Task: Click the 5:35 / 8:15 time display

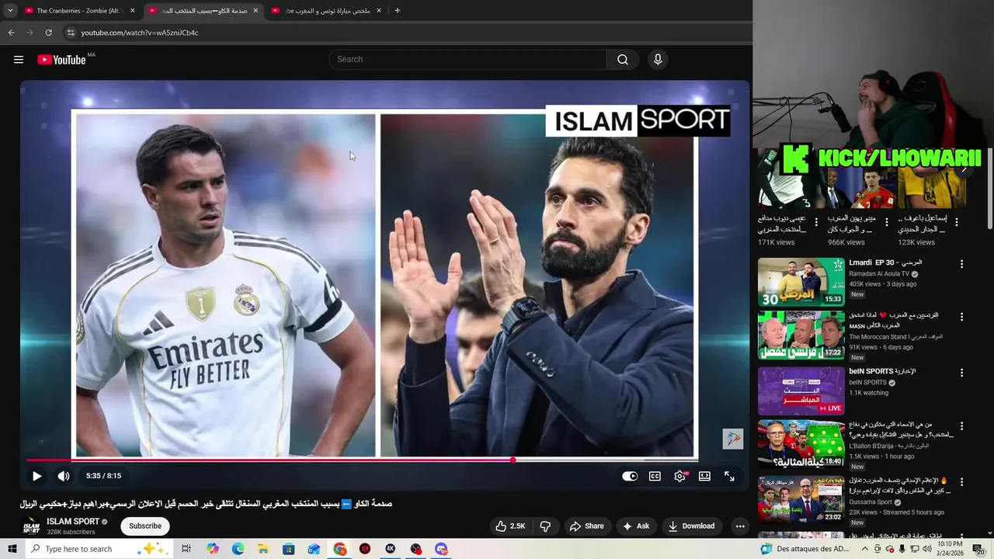Action: click(103, 476)
